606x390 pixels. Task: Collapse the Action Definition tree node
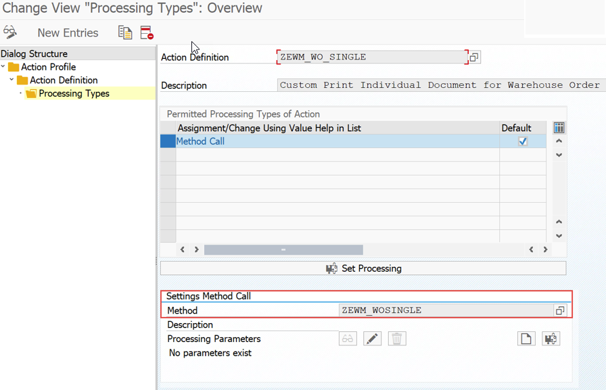tap(11, 80)
